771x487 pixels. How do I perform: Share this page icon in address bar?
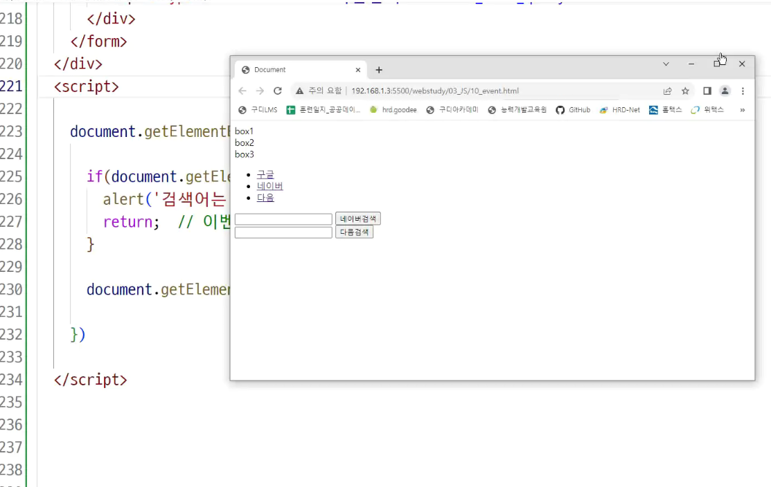[667, 91]
